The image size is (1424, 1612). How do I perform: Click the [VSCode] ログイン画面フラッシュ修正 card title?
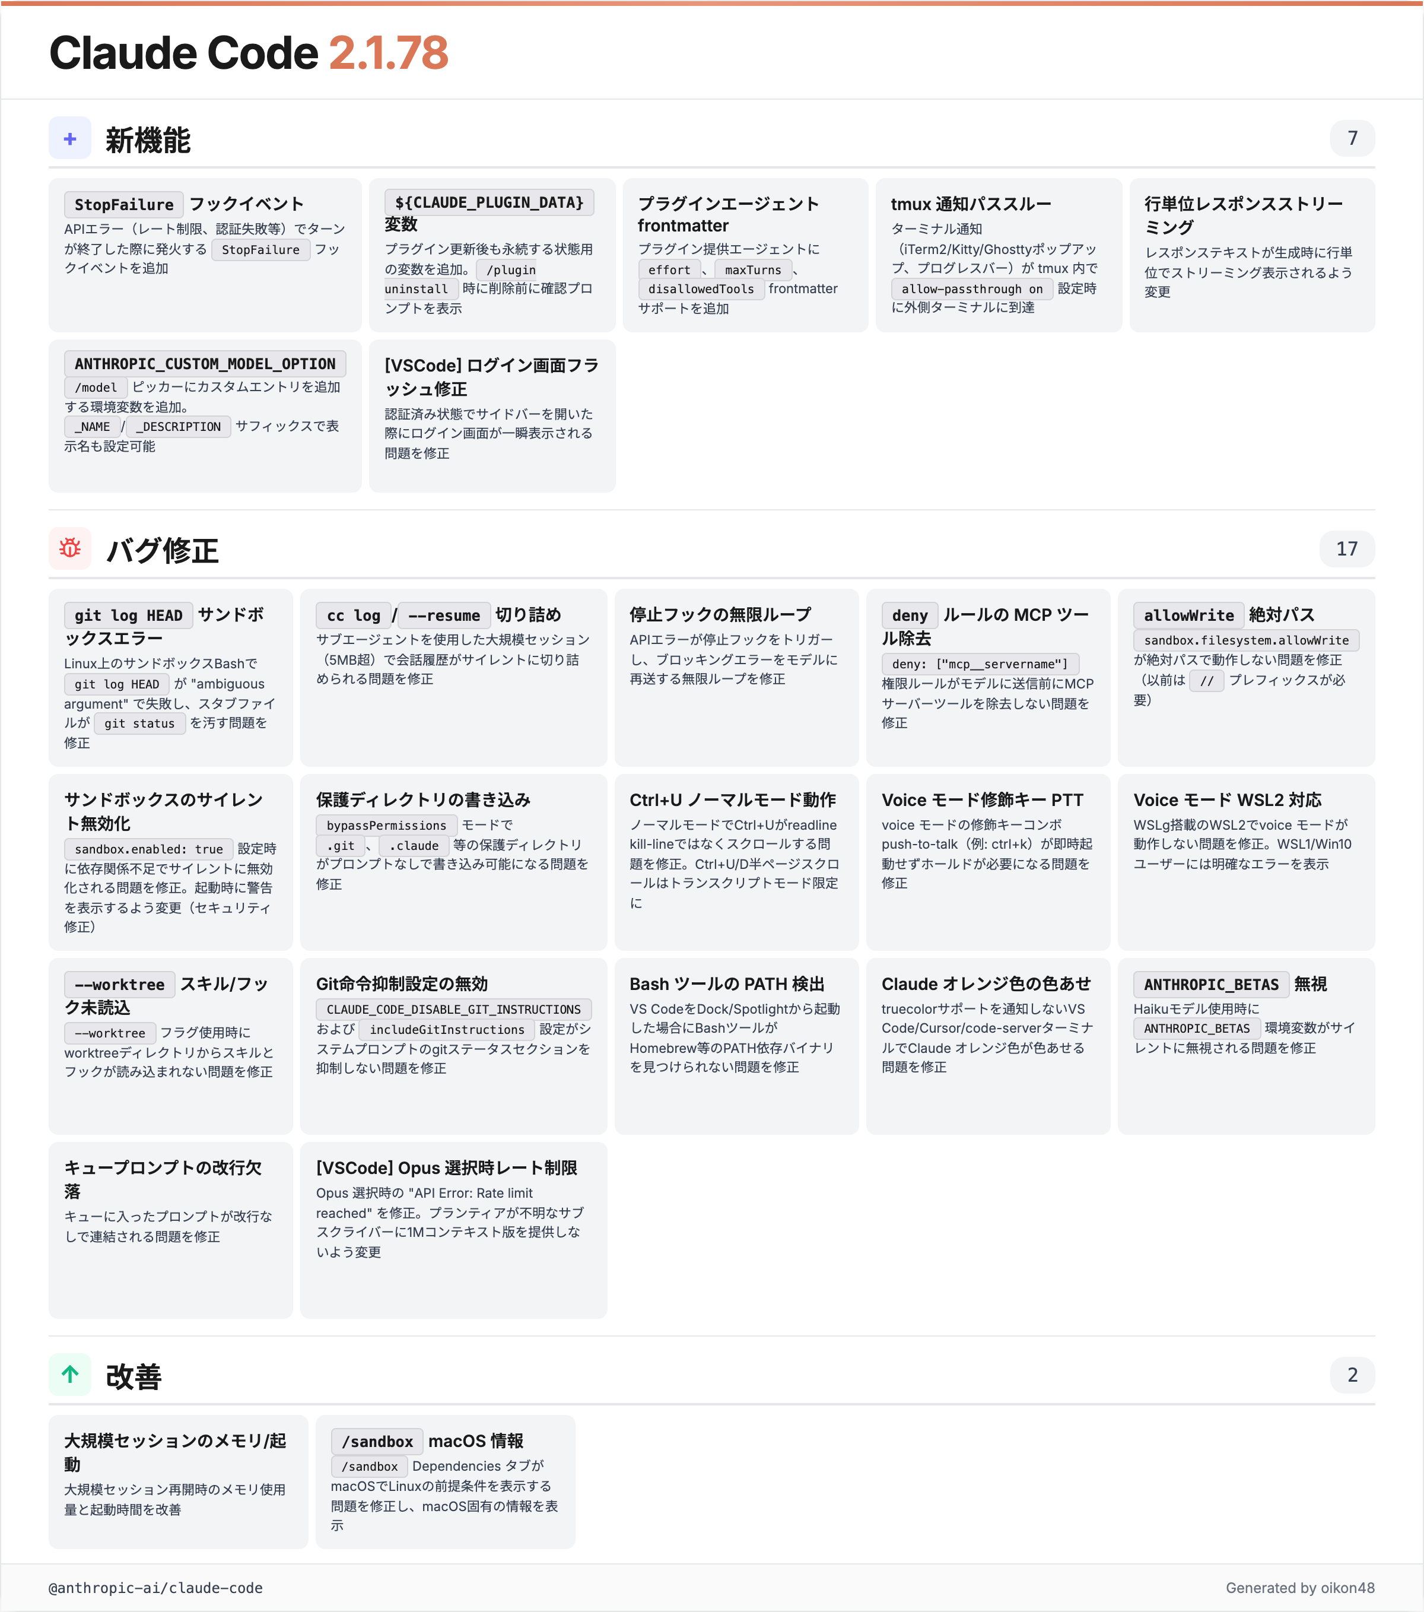click(491, 377)
